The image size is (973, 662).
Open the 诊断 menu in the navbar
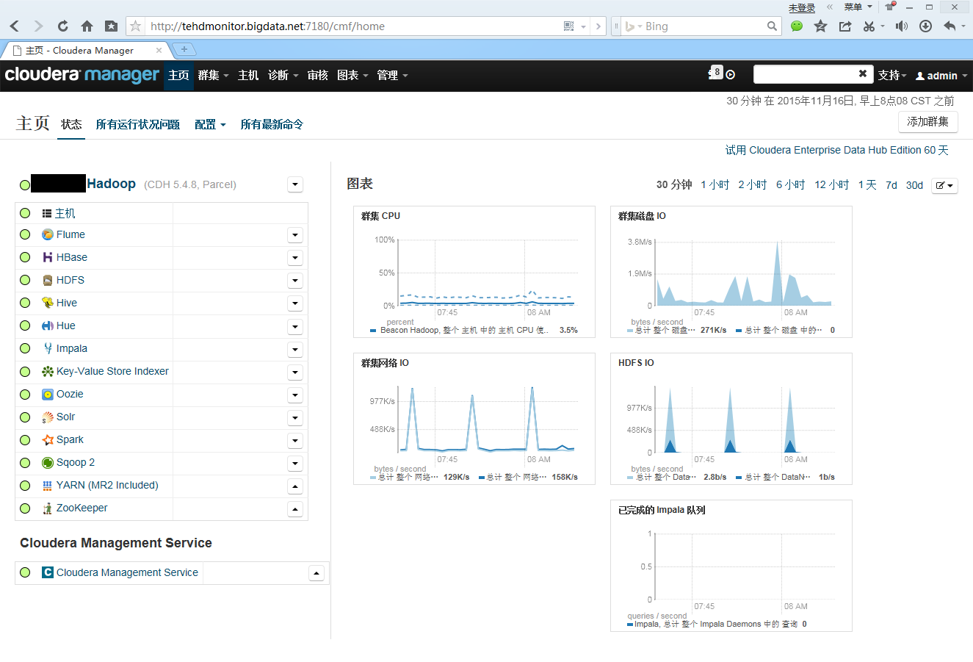click(283, 75)
